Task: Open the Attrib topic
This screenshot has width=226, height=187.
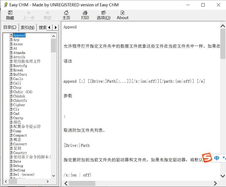Action: [x=19, y=57]
